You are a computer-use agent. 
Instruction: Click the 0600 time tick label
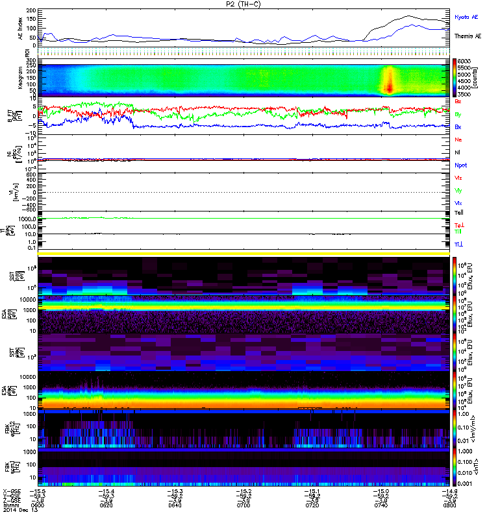(38, 505)
